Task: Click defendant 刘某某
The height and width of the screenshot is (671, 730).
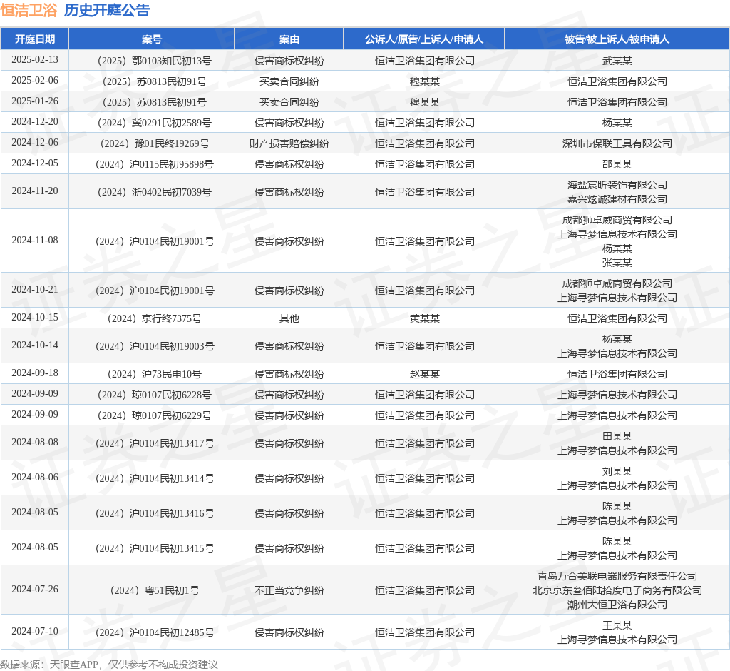Action: (617, 471)
